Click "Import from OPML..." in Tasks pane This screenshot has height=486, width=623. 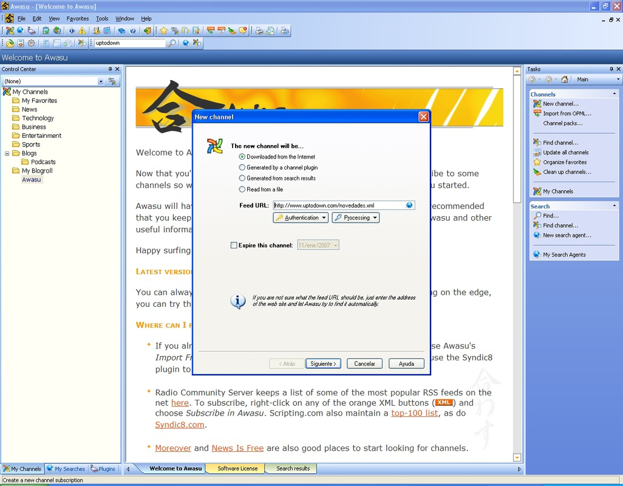[567, 114]
